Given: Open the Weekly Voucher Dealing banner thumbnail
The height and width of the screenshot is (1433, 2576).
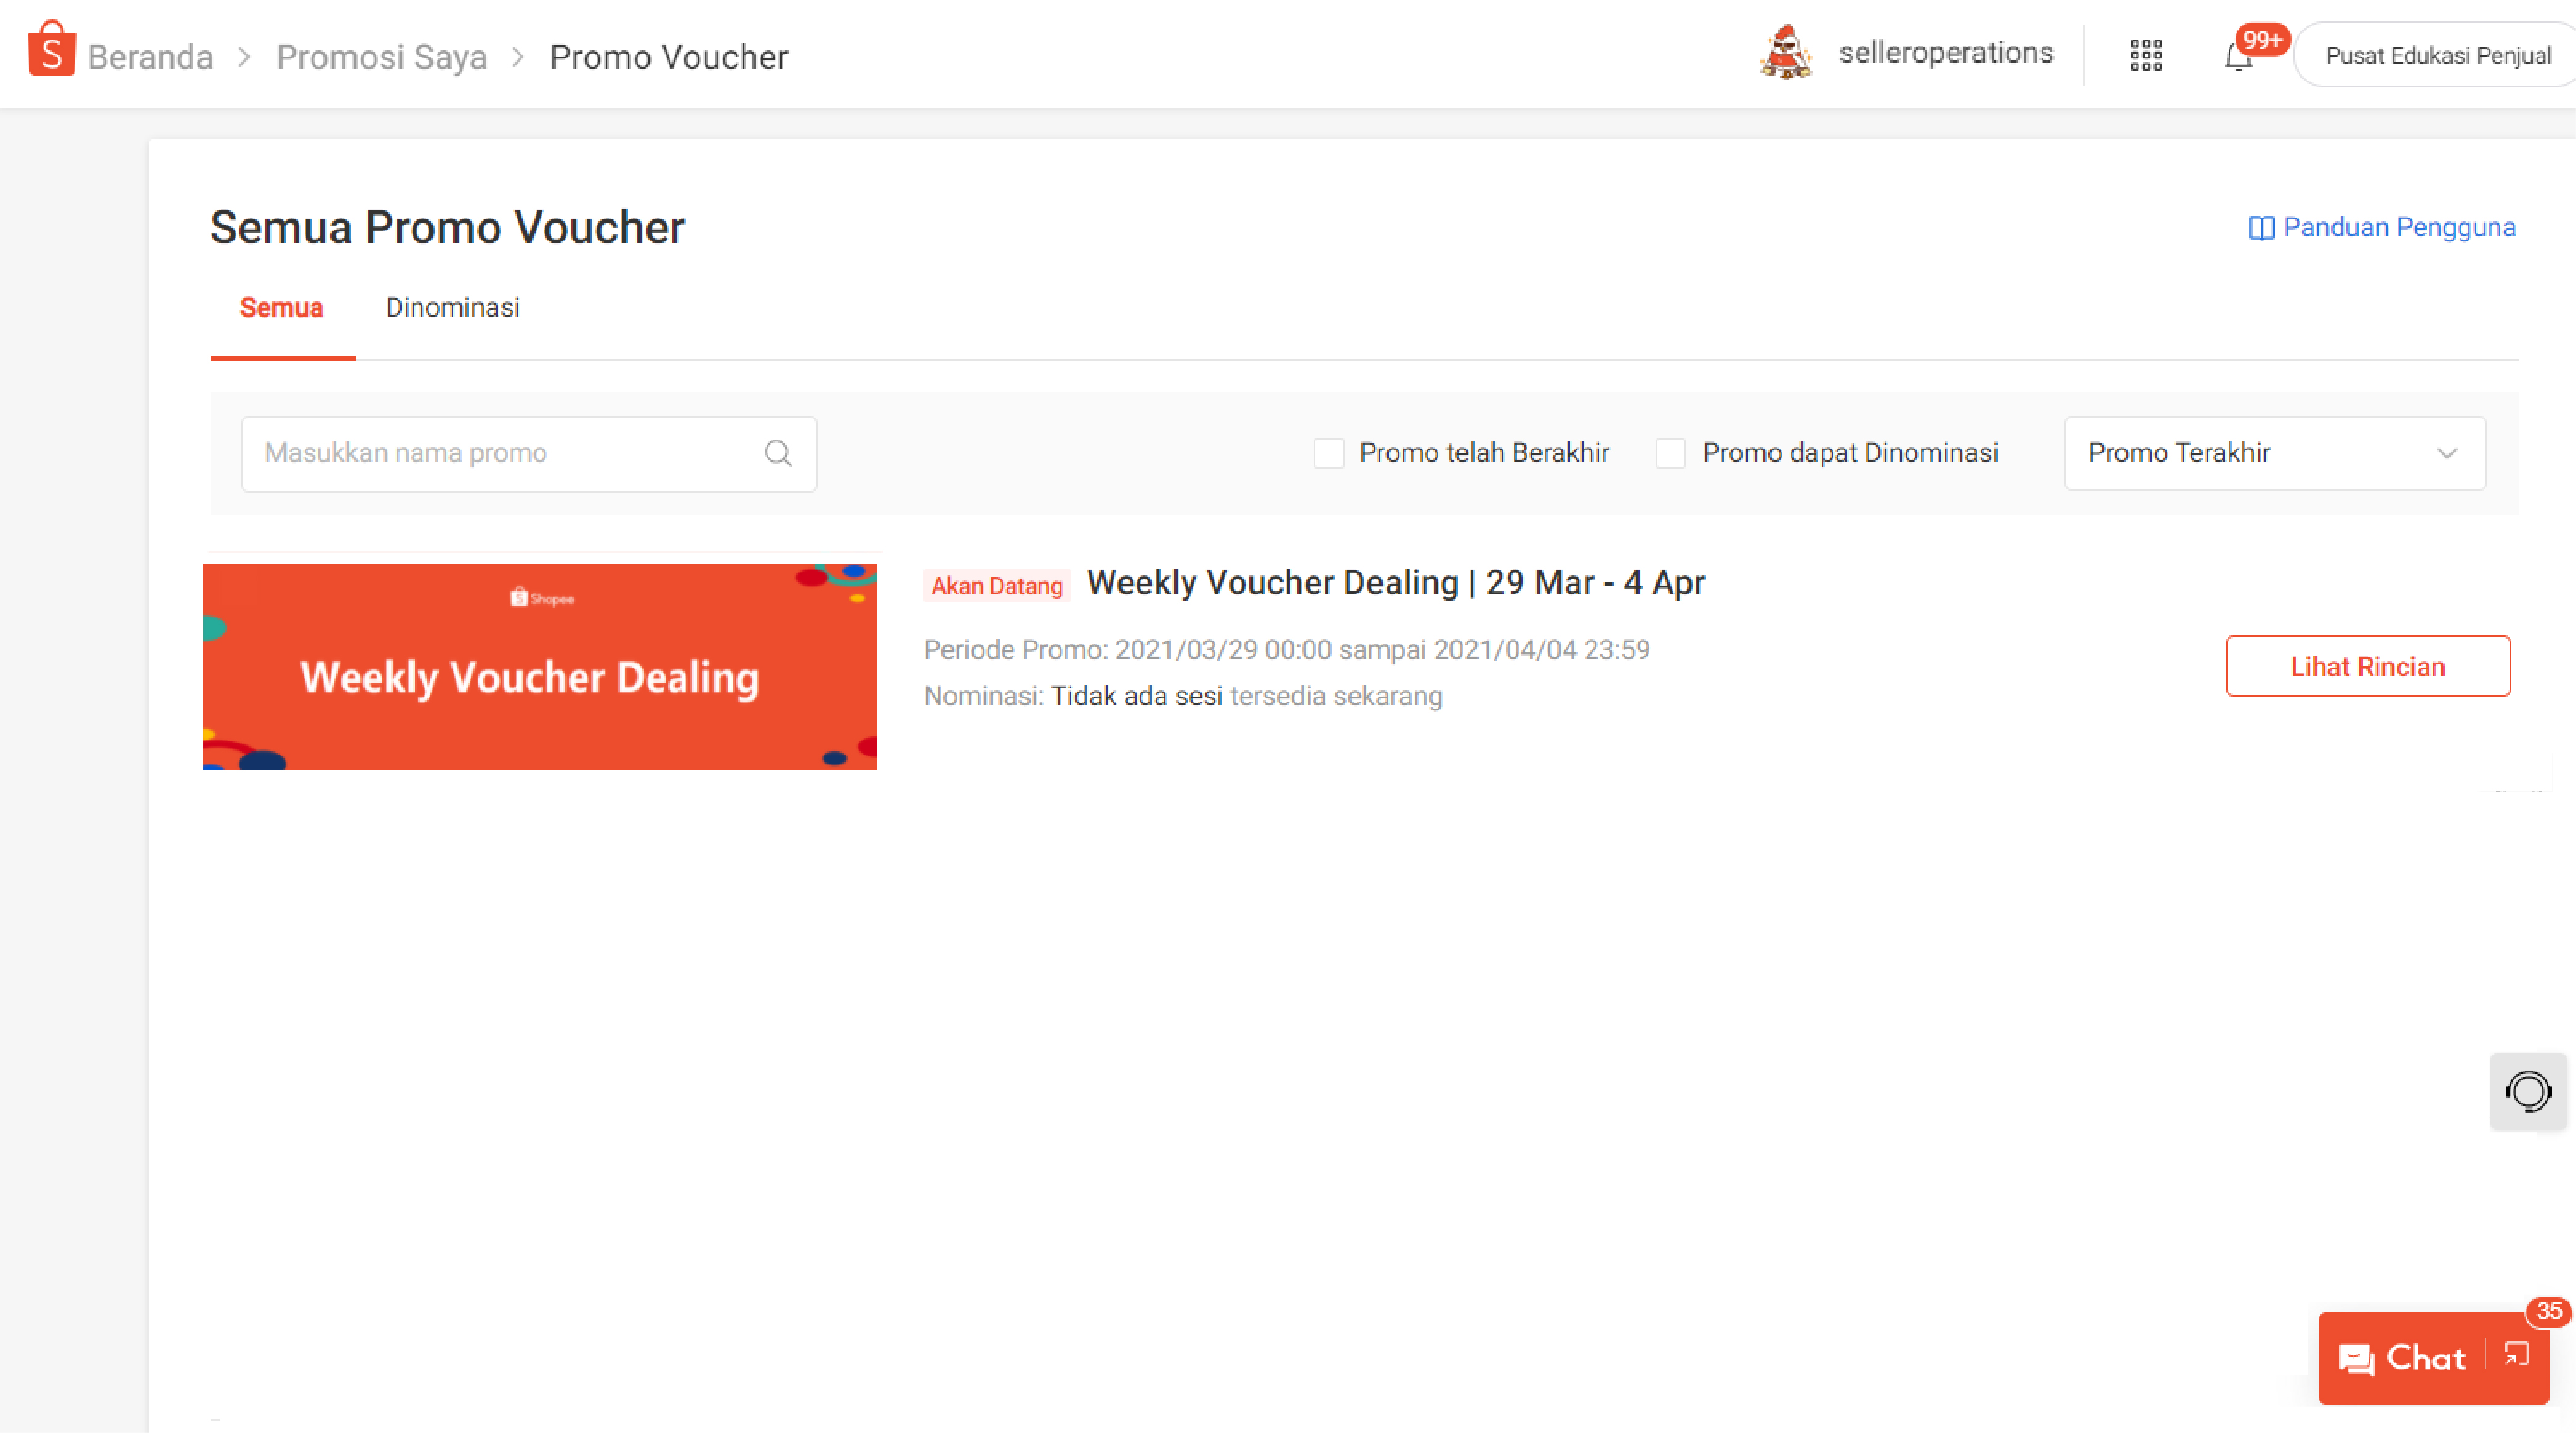Looking at the screenshot, I should 539,666.
